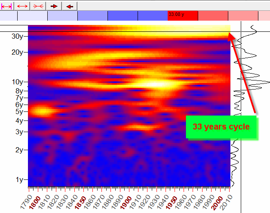Click the 1960 year label

tap(181, 202)
